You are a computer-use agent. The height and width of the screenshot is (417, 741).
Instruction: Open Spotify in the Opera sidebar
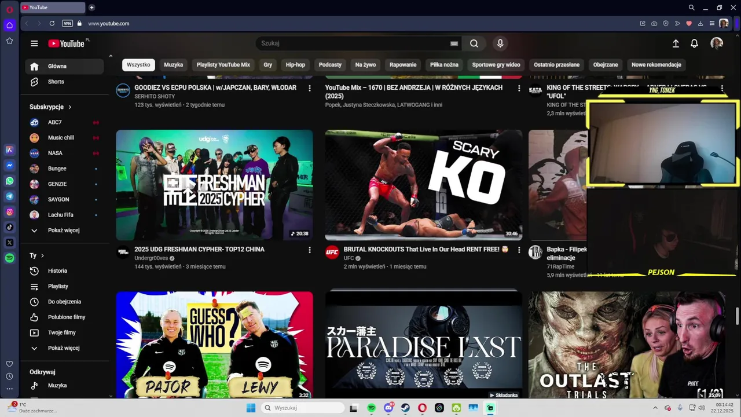(9, 258)
